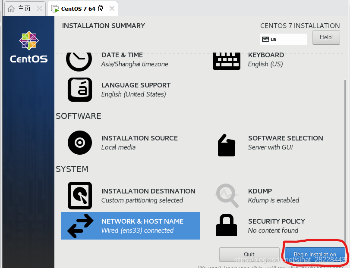Select the CentOS 7 64 位 tab

(83, 9)
